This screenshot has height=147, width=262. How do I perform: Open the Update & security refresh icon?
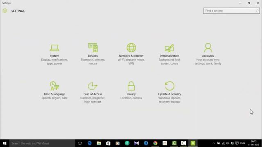tap(169, 86)
